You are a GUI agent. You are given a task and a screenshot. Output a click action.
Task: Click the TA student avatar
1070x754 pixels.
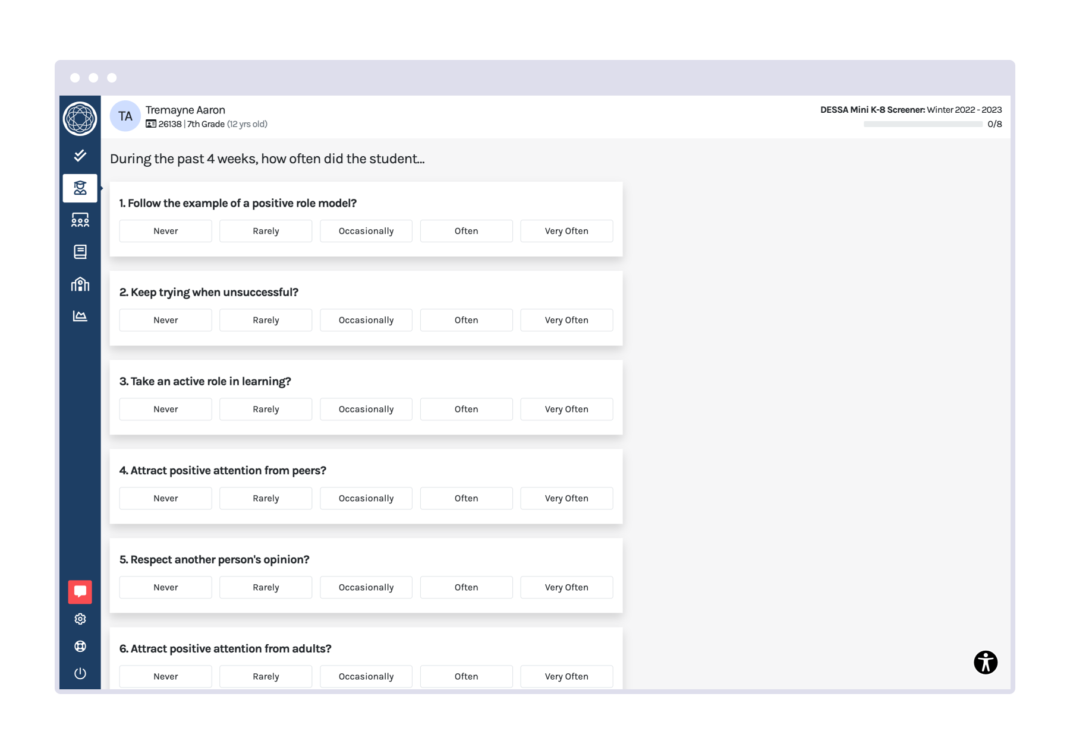[125, 116]
